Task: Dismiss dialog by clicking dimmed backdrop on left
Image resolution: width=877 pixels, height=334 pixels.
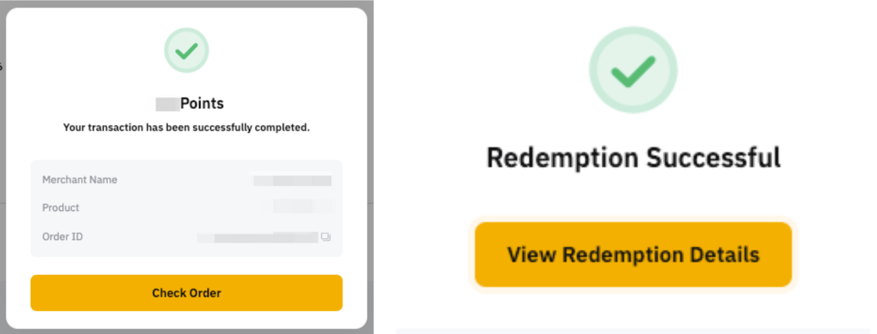Action: [3, 171]
